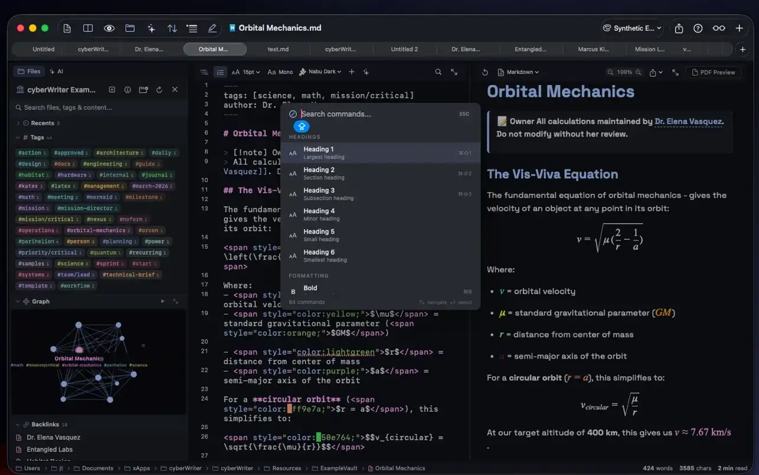This screenshot has height=475, width=759.
Task: Toggle the editor outline list icon
Action: [x=204, y=72]
